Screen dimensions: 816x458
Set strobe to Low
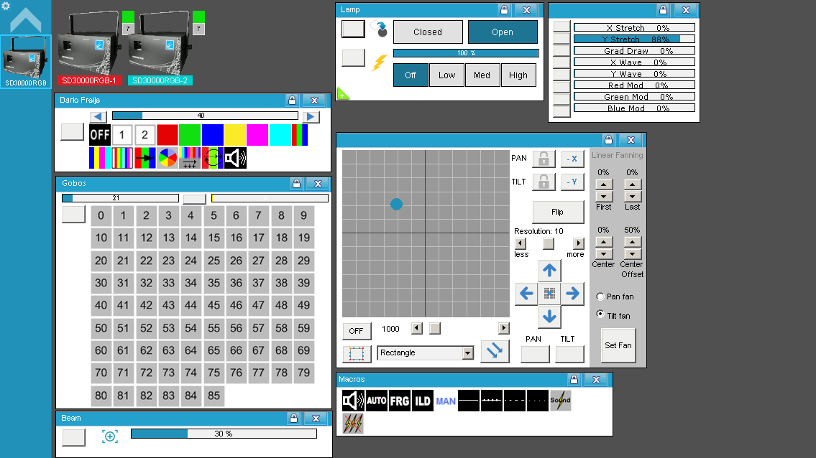tap(446, 75)
